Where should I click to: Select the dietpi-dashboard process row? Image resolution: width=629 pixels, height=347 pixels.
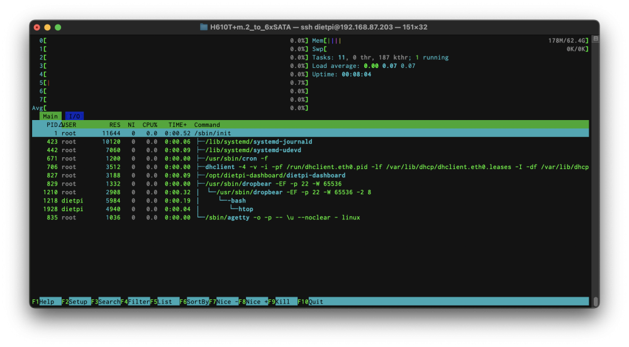coord(311,175)
